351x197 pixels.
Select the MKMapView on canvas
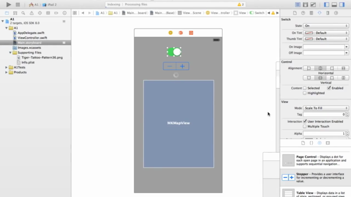coord(178,124)
